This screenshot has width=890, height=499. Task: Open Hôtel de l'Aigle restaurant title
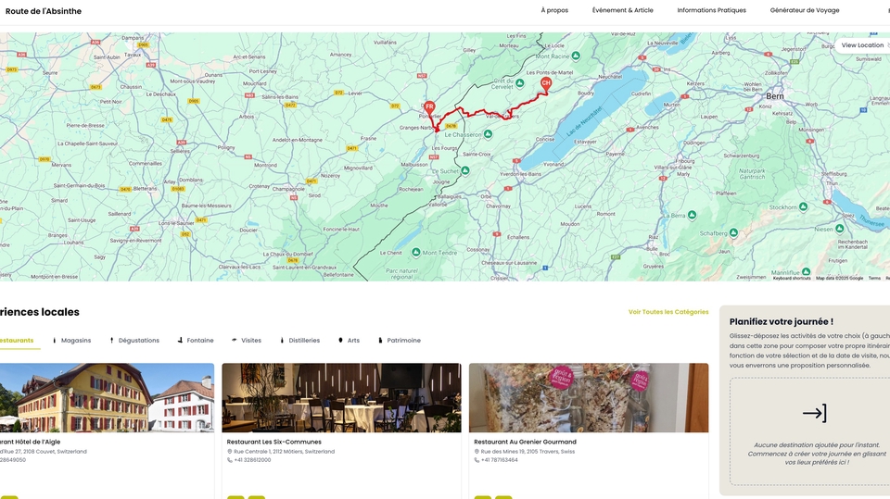[x=30, y=442]
